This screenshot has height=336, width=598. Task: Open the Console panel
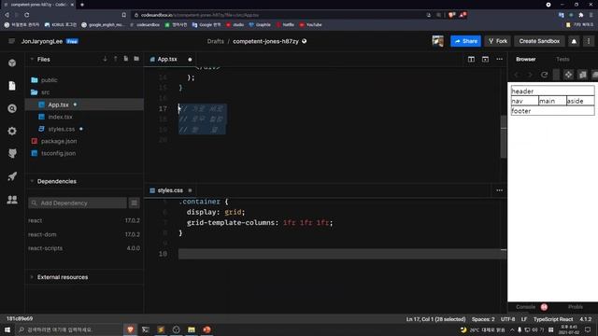(x=525, y=307)
